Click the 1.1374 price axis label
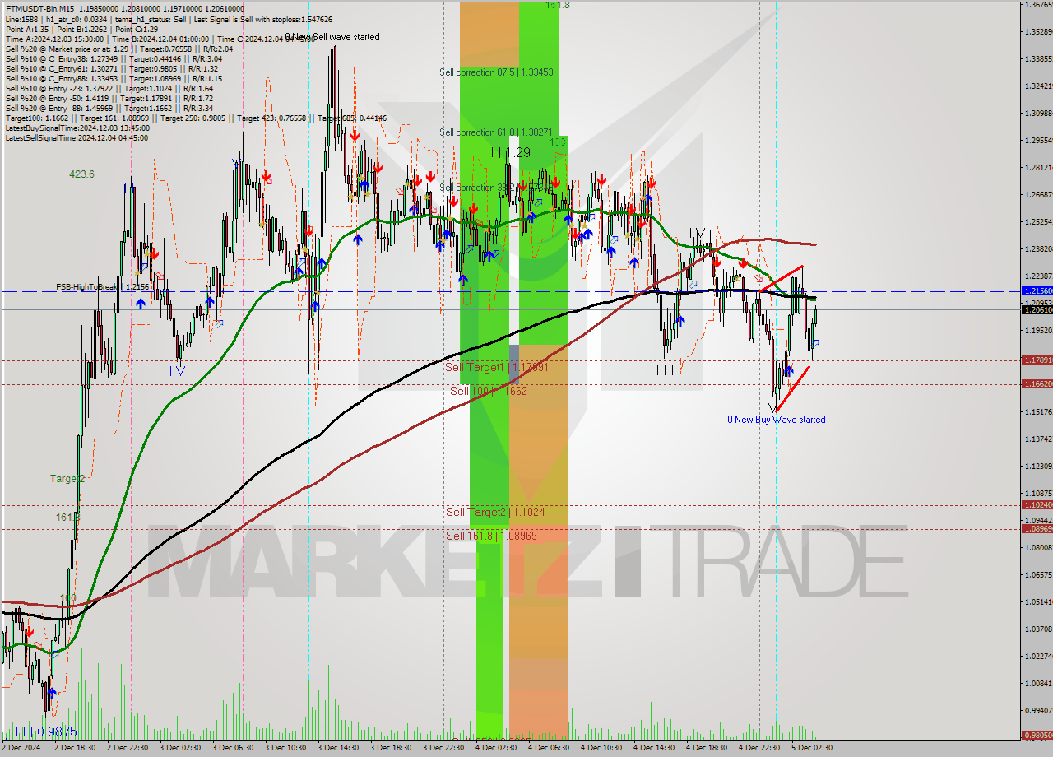The width and height of the screenshot is (1053, 757). click(1038, 439)
